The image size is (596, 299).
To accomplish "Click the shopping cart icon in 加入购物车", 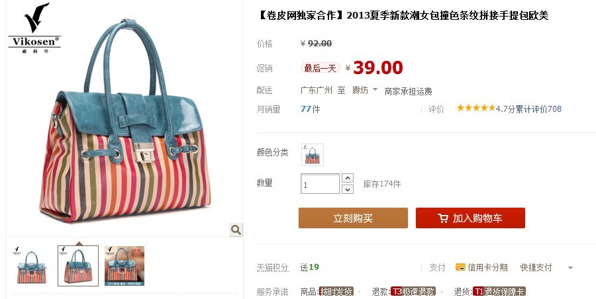I will [443, 218].
